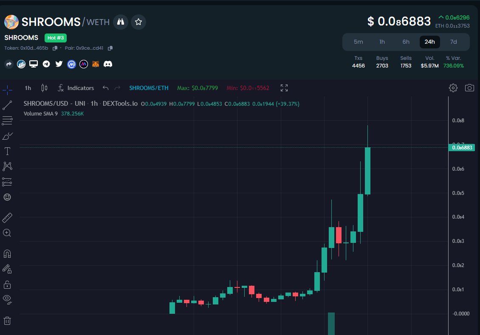This screenshot has height=335, width=480.
Task: Select the 5m timeframe tab
Action: click(358, 42)
